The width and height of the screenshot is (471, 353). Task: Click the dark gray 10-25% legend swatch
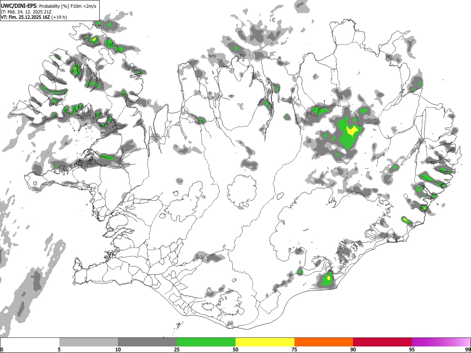click(x=147, y=342)
